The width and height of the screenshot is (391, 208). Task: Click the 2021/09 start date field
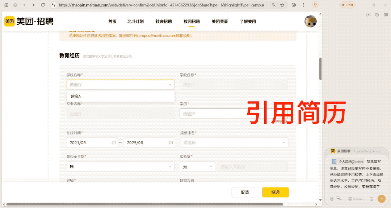tap(92, 143)
